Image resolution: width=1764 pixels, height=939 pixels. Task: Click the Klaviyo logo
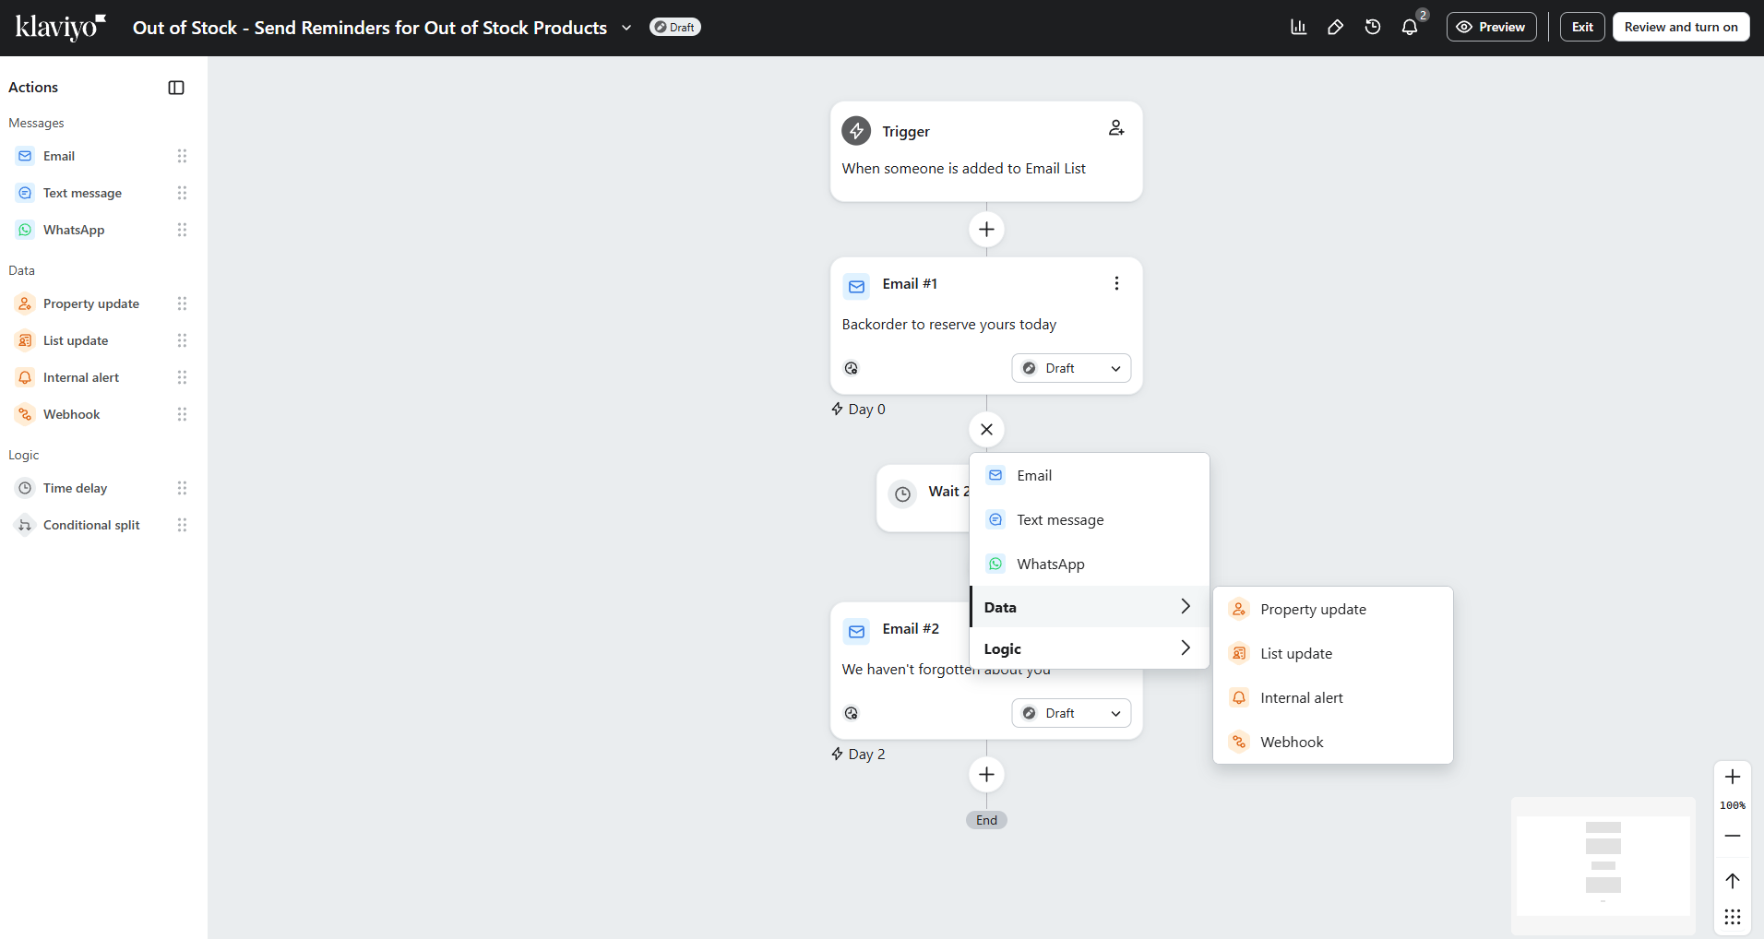(58, 27)
